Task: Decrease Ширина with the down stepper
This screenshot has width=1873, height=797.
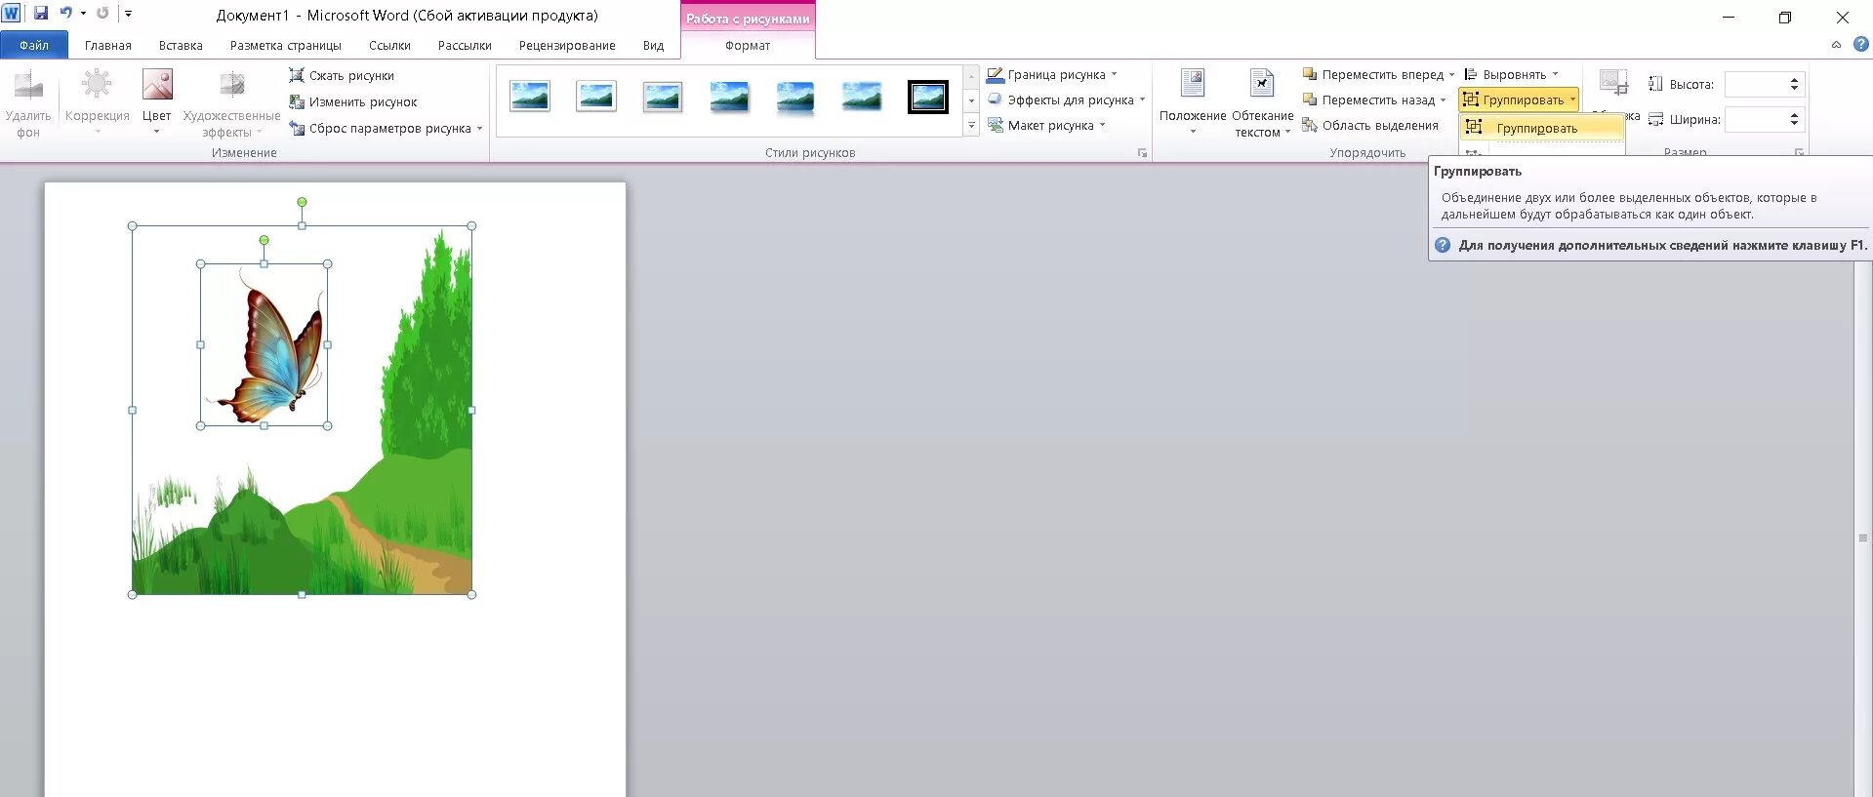Action: [x=1794, y=124]
